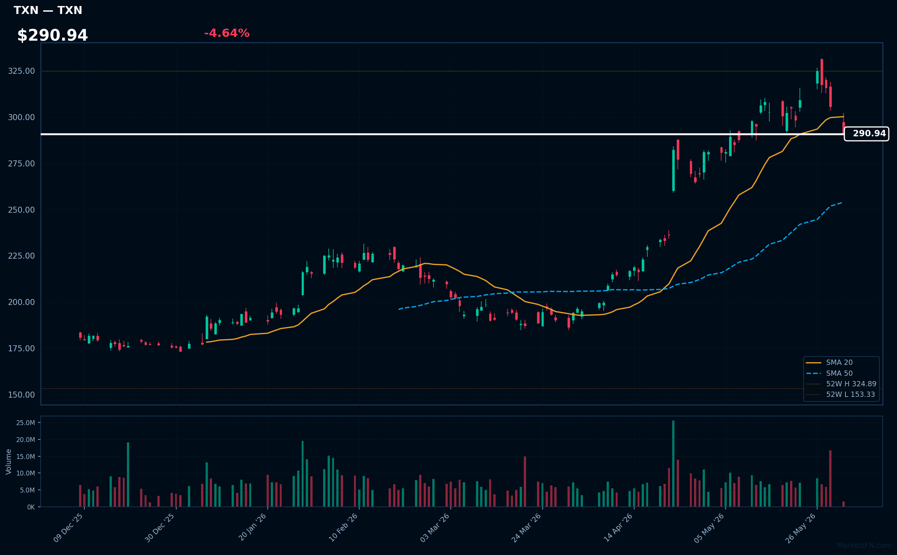Screen dimensions: 897x555
Task: Click the 05 May '26 date label
Action: pyautogui.click(x=709, y=528)
